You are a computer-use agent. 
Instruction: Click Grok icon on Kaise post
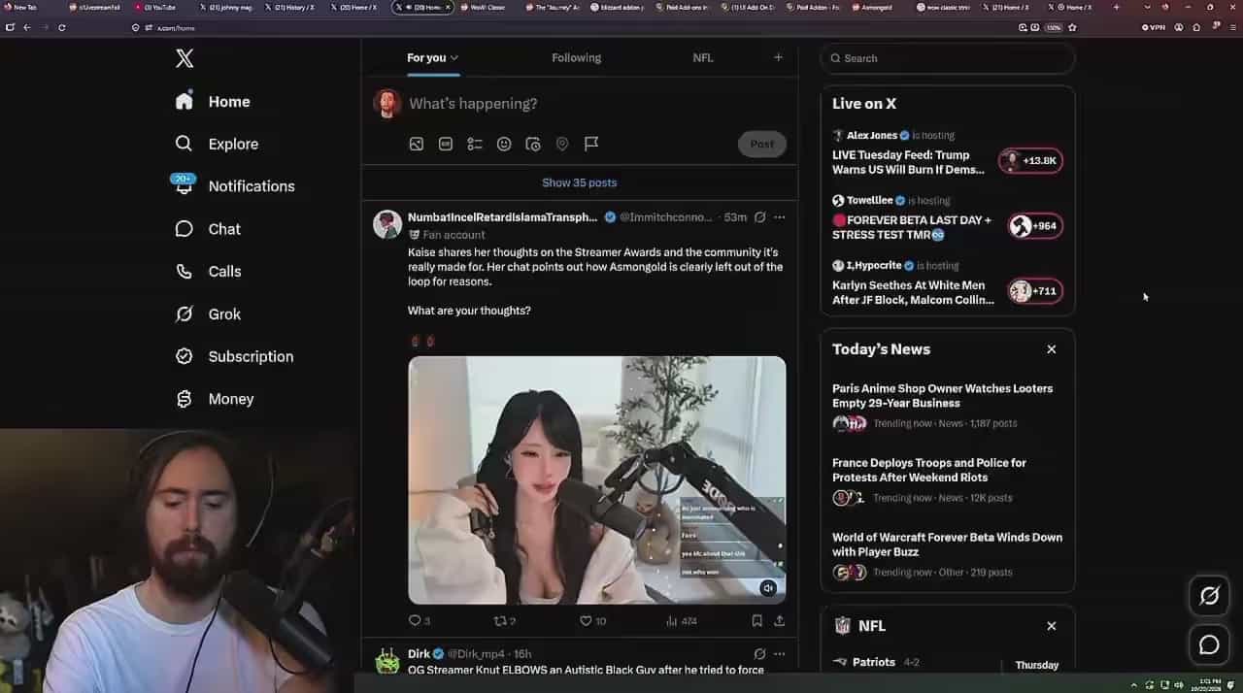[x=759, y=217]
